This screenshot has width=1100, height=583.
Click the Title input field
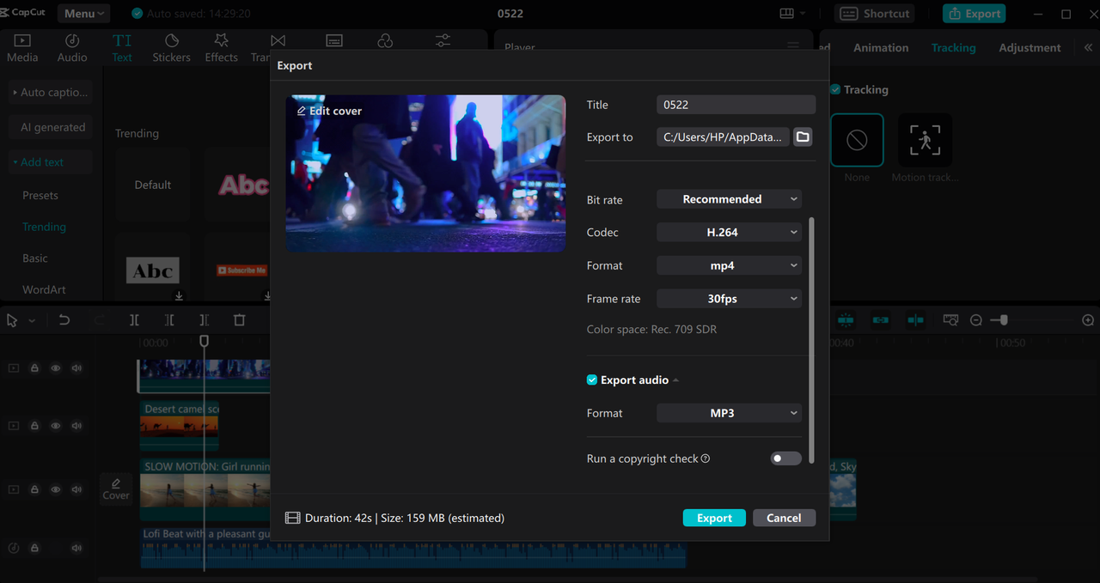(x=736, y=105)
